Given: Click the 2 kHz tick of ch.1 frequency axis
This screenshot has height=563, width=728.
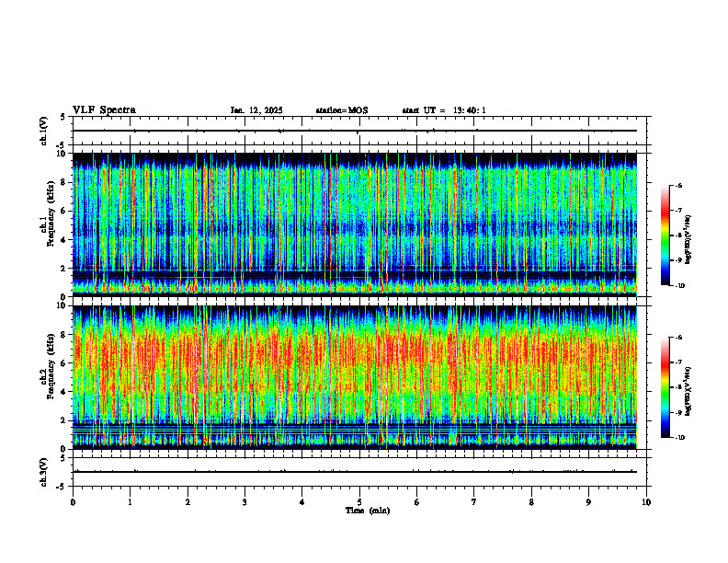Looking at the screenshot, I should (x=64, y=268).
